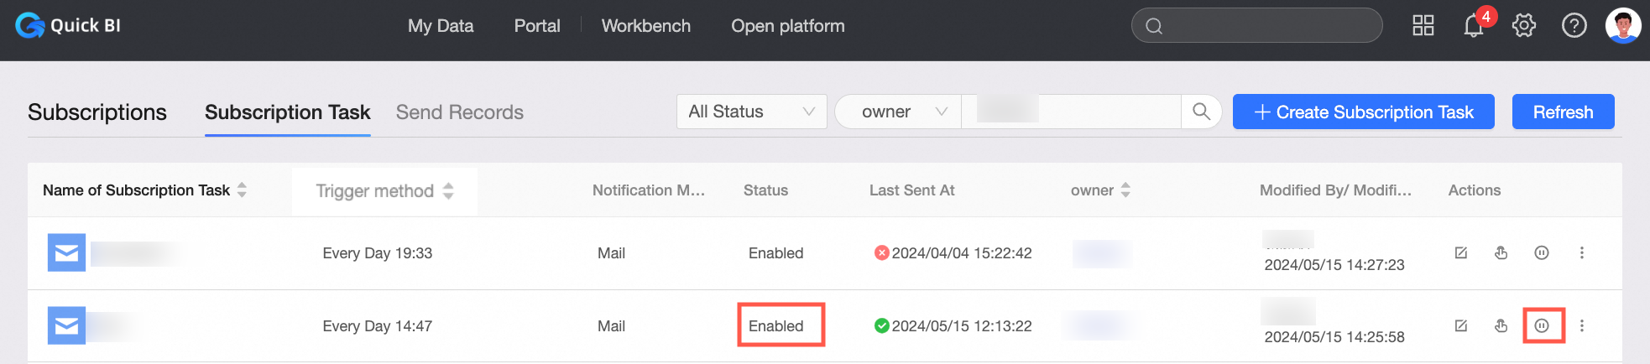The width and height of the screenshot is (1650, 364).
Task: Open the notifications bell icon
Action: [1474, 26]
